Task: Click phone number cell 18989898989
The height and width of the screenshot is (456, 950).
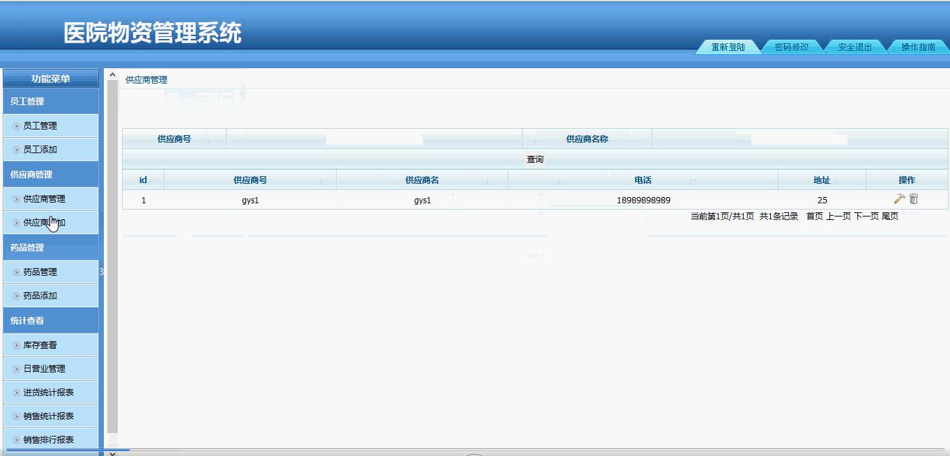Action: pos(643,201)
